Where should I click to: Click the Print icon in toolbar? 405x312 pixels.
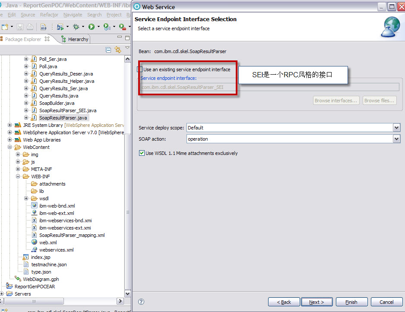30,27
